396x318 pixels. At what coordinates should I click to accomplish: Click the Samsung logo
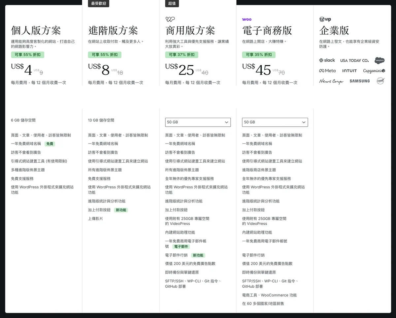[x=360, y=81]
